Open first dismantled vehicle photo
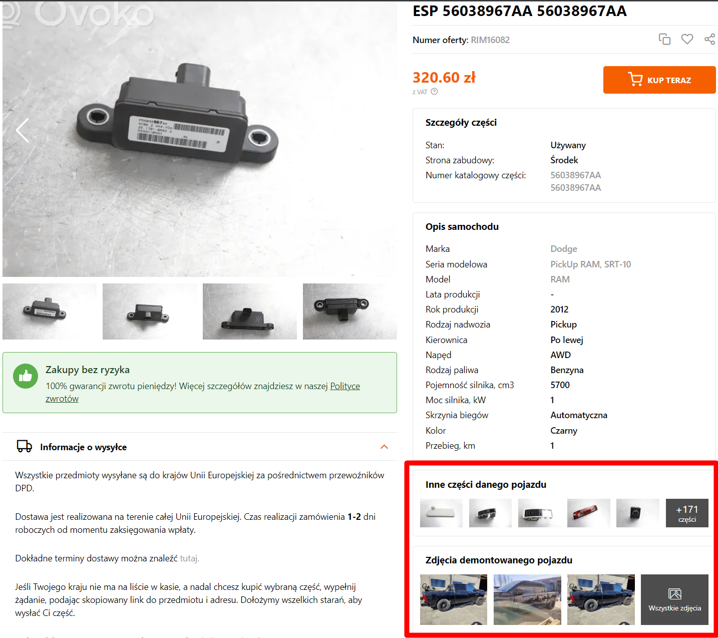Viewport: 718px width, 638px height. click(454, 599)
